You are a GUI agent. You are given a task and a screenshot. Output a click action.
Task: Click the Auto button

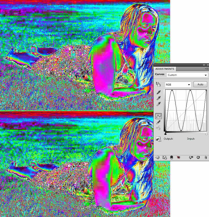[x=200, y=84]
